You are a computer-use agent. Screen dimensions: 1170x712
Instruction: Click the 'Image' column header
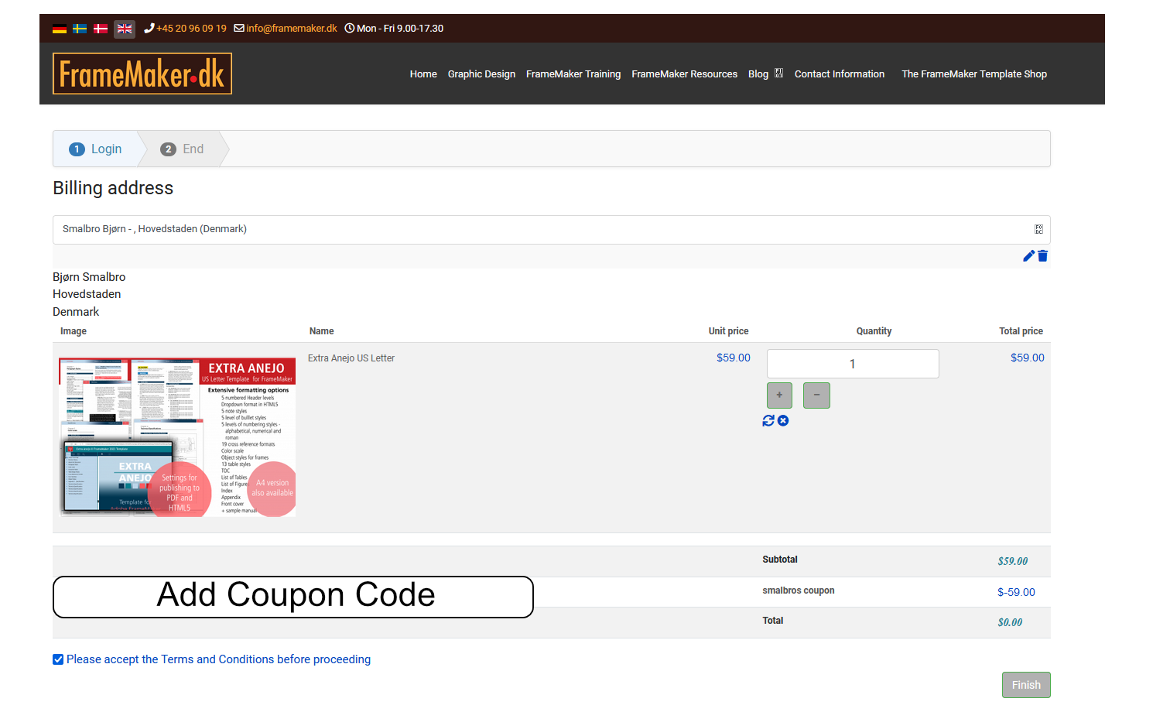pyautogui.click(x=74, y=331)
